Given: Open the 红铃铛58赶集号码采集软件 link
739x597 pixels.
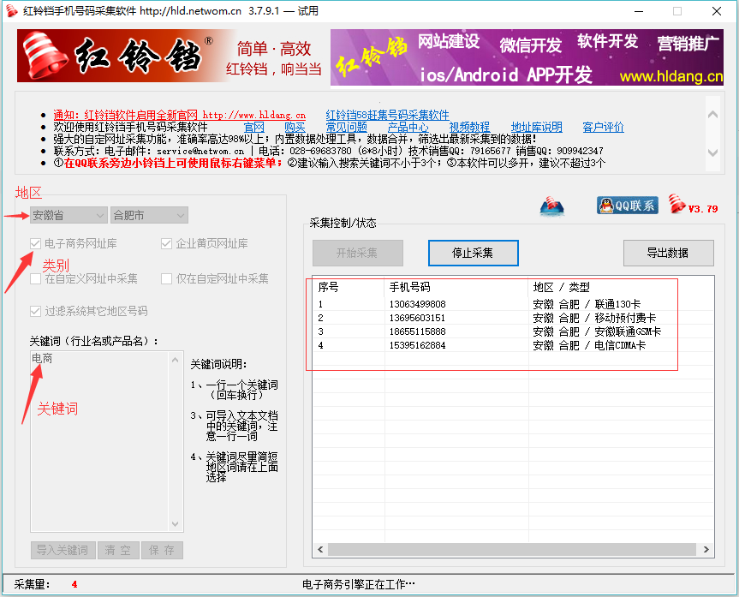Looking at the screenshot, I should pyautogui.click(x=387, y=115).
